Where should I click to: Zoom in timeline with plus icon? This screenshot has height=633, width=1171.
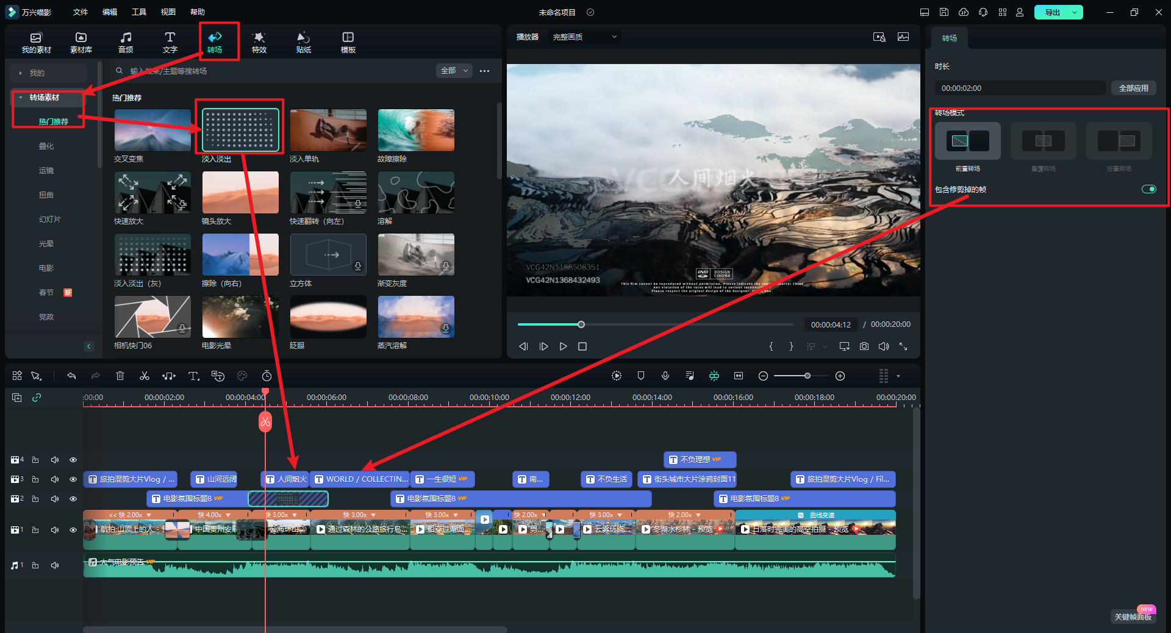click(x=840, y=376)
